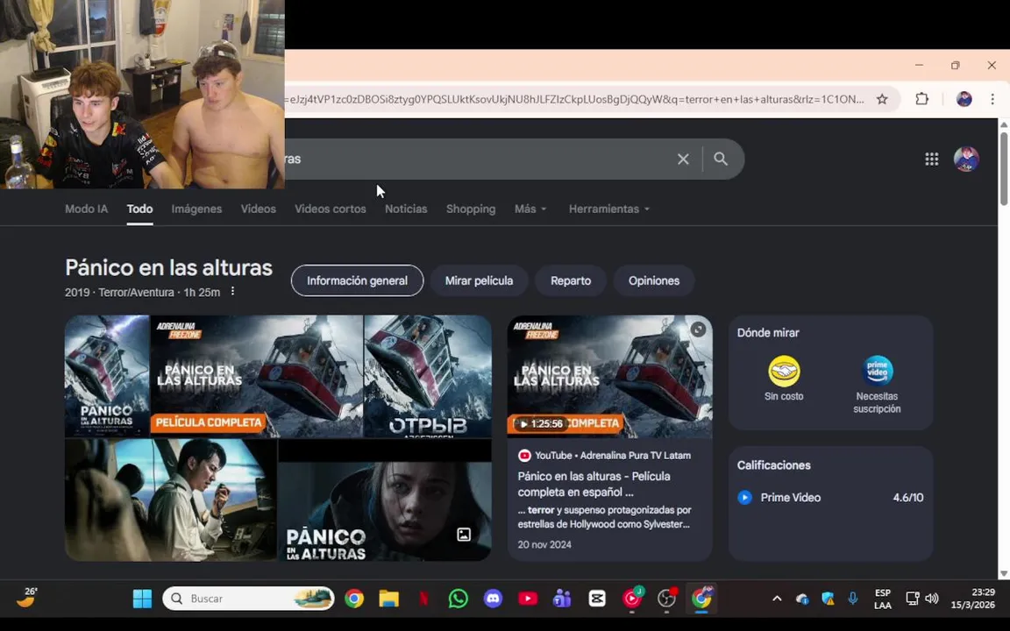The width and height of the screenshot is (1010, 631).
Task: Show hidden system tray icons
Action: [777, 599]
